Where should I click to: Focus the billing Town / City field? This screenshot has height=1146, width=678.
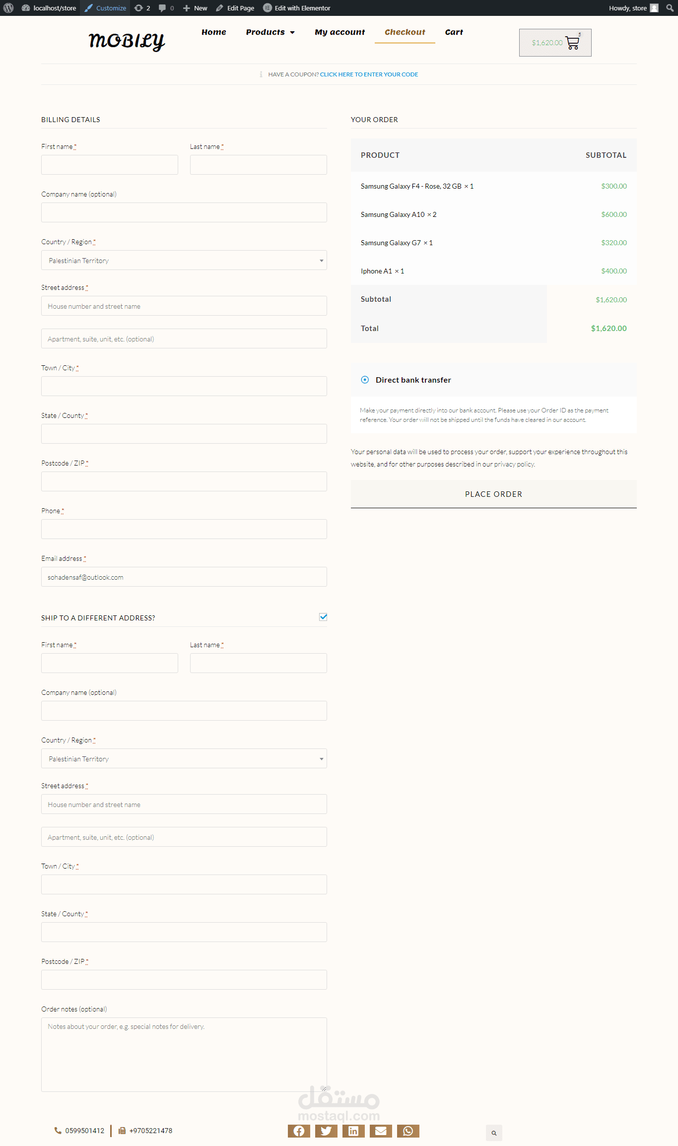tap(184, 386)
